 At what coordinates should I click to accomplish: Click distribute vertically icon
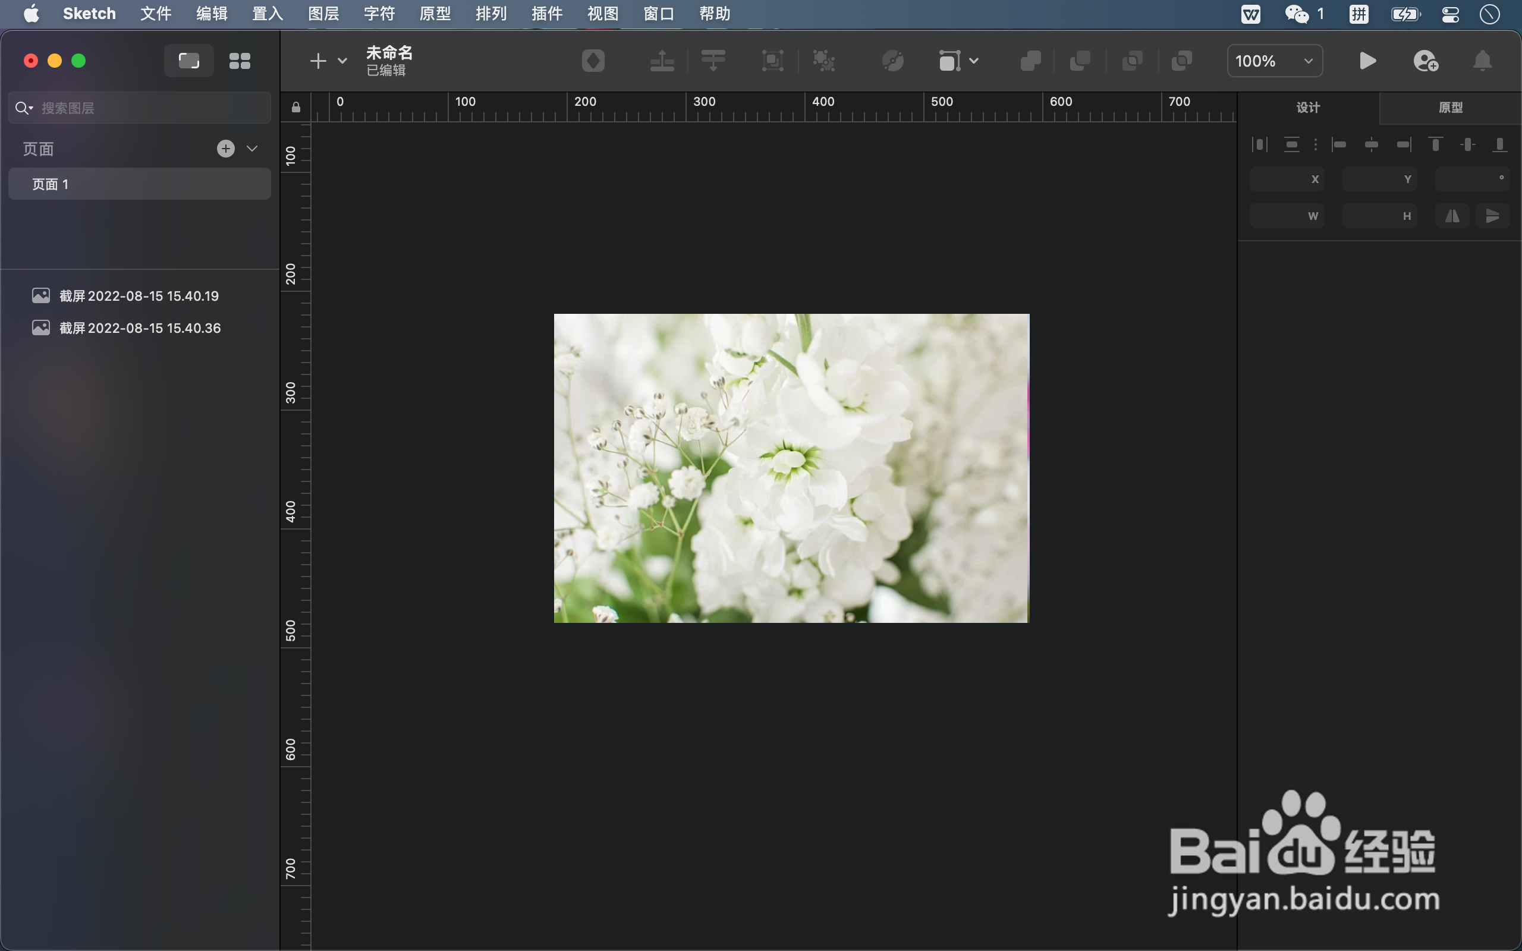[1291, 144]
